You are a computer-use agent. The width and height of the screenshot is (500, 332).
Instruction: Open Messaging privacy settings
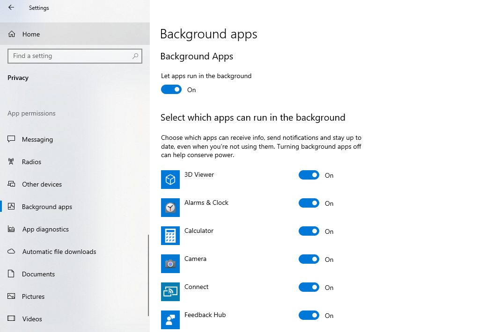click(x=74, y=139)
